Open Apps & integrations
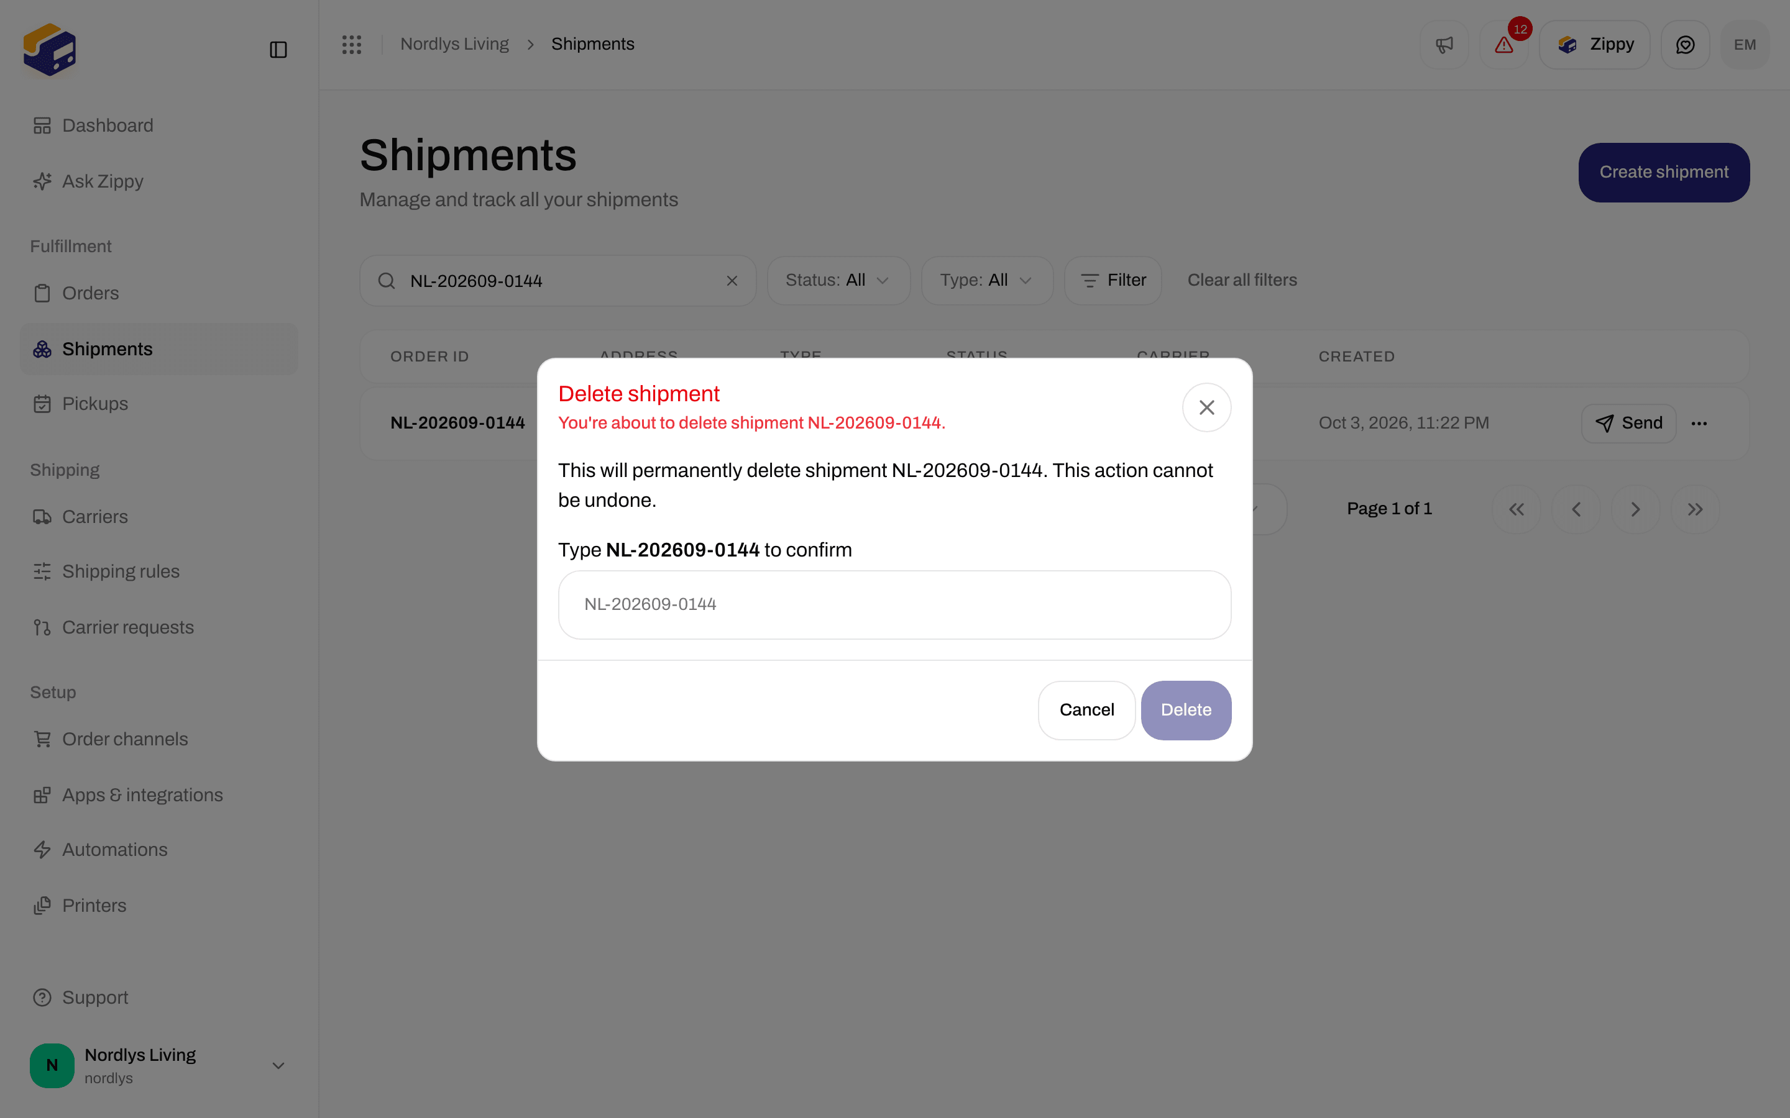Screen dimensions: 1790x1118 [x=158, y=795]
